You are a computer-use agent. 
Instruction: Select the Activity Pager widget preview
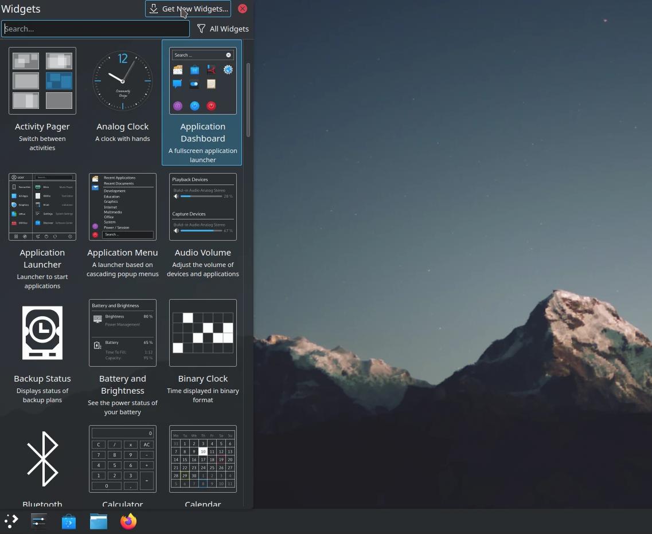42,80
